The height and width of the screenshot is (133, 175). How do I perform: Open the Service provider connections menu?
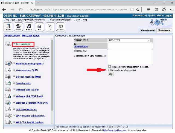(x=31, y=20)
